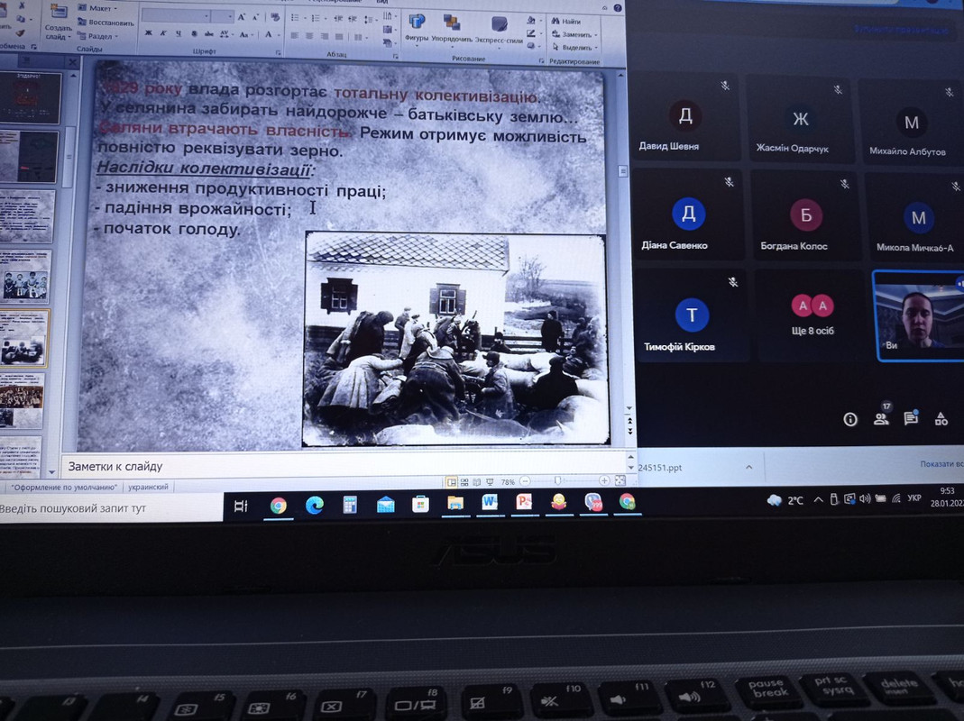
Task: Apply italic formatting (К)
Action: pyautogui.click(x=163, y=33)
